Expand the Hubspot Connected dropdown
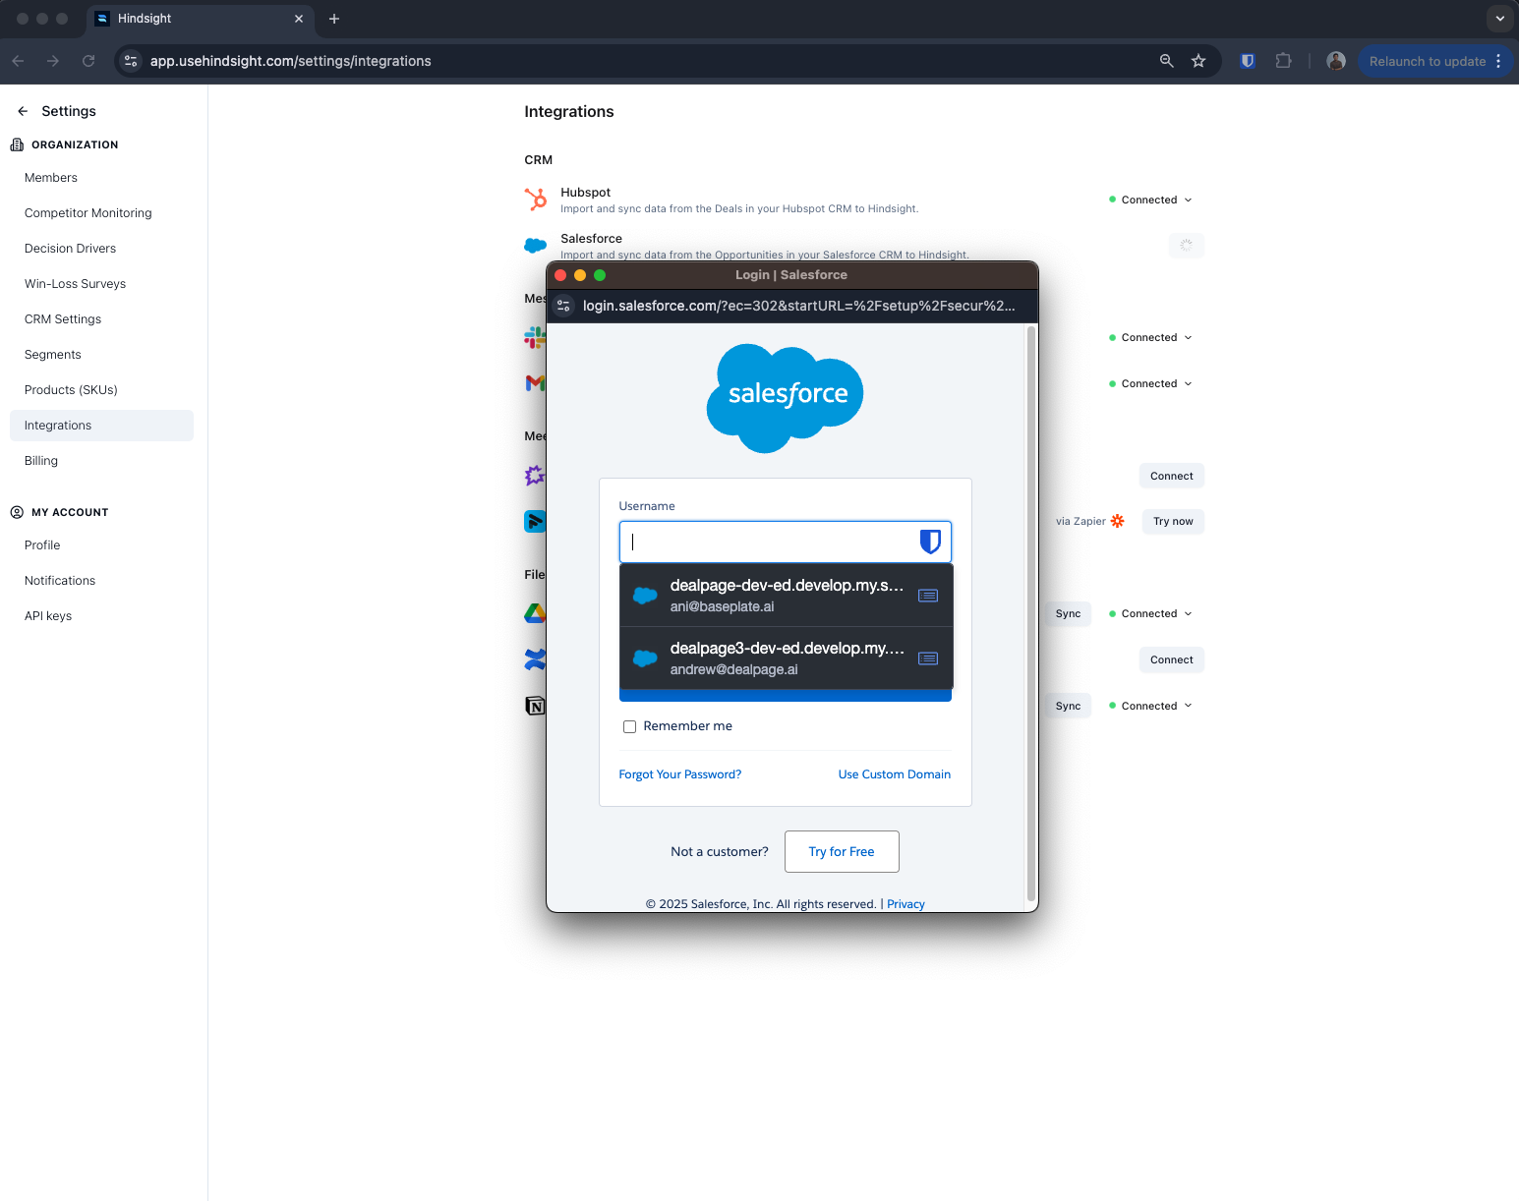Image resolution: width=1519 pixels, height=1201 pixels. [x=1150, y=200]
